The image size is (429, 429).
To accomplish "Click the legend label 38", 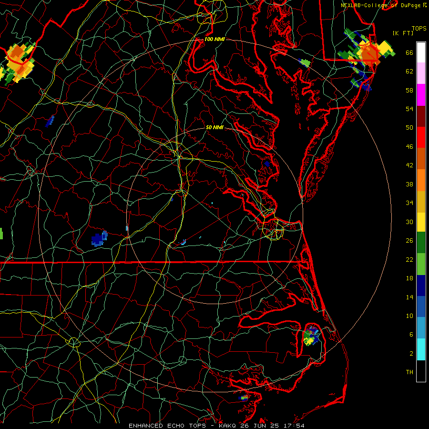I will 409,184.
